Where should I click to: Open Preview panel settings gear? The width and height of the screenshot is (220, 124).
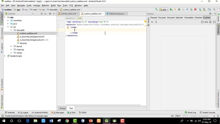[210, 14]
